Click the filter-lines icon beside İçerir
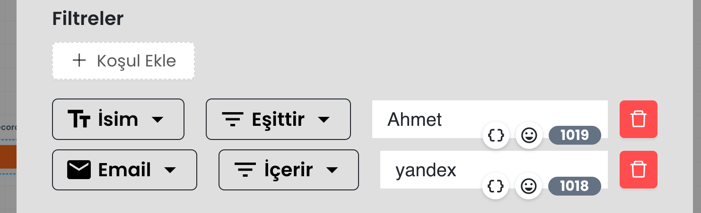Screen dimensions: 701x213 pos(245,170)
